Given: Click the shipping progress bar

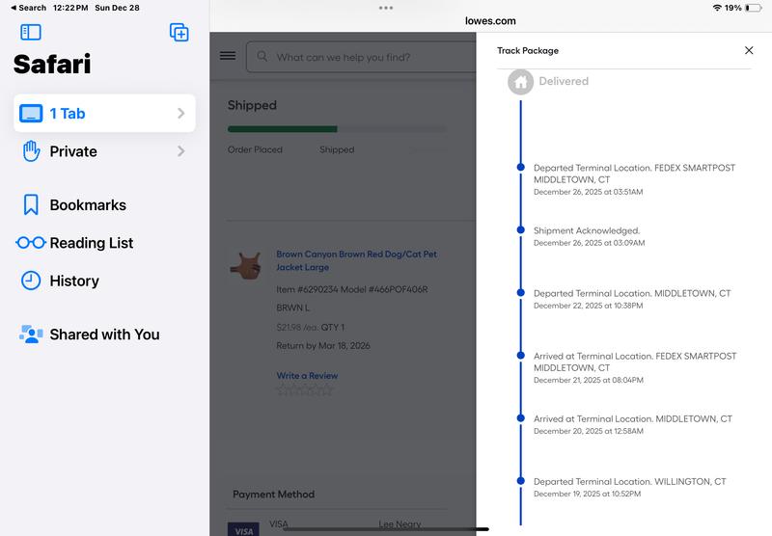Looking at the screenshot, I should 337,128.
